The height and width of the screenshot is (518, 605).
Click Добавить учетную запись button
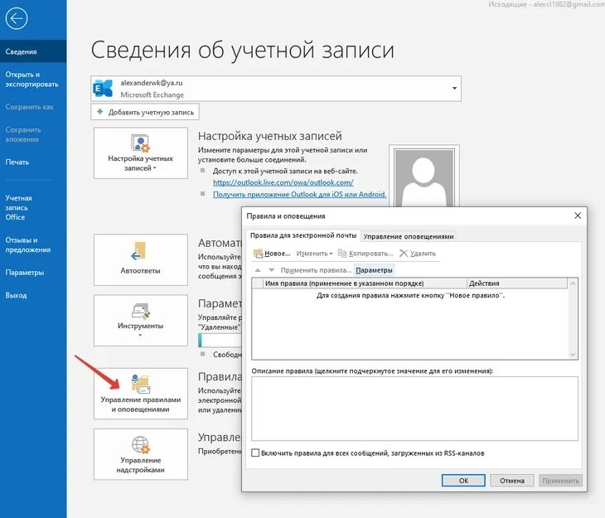(145, 112)
